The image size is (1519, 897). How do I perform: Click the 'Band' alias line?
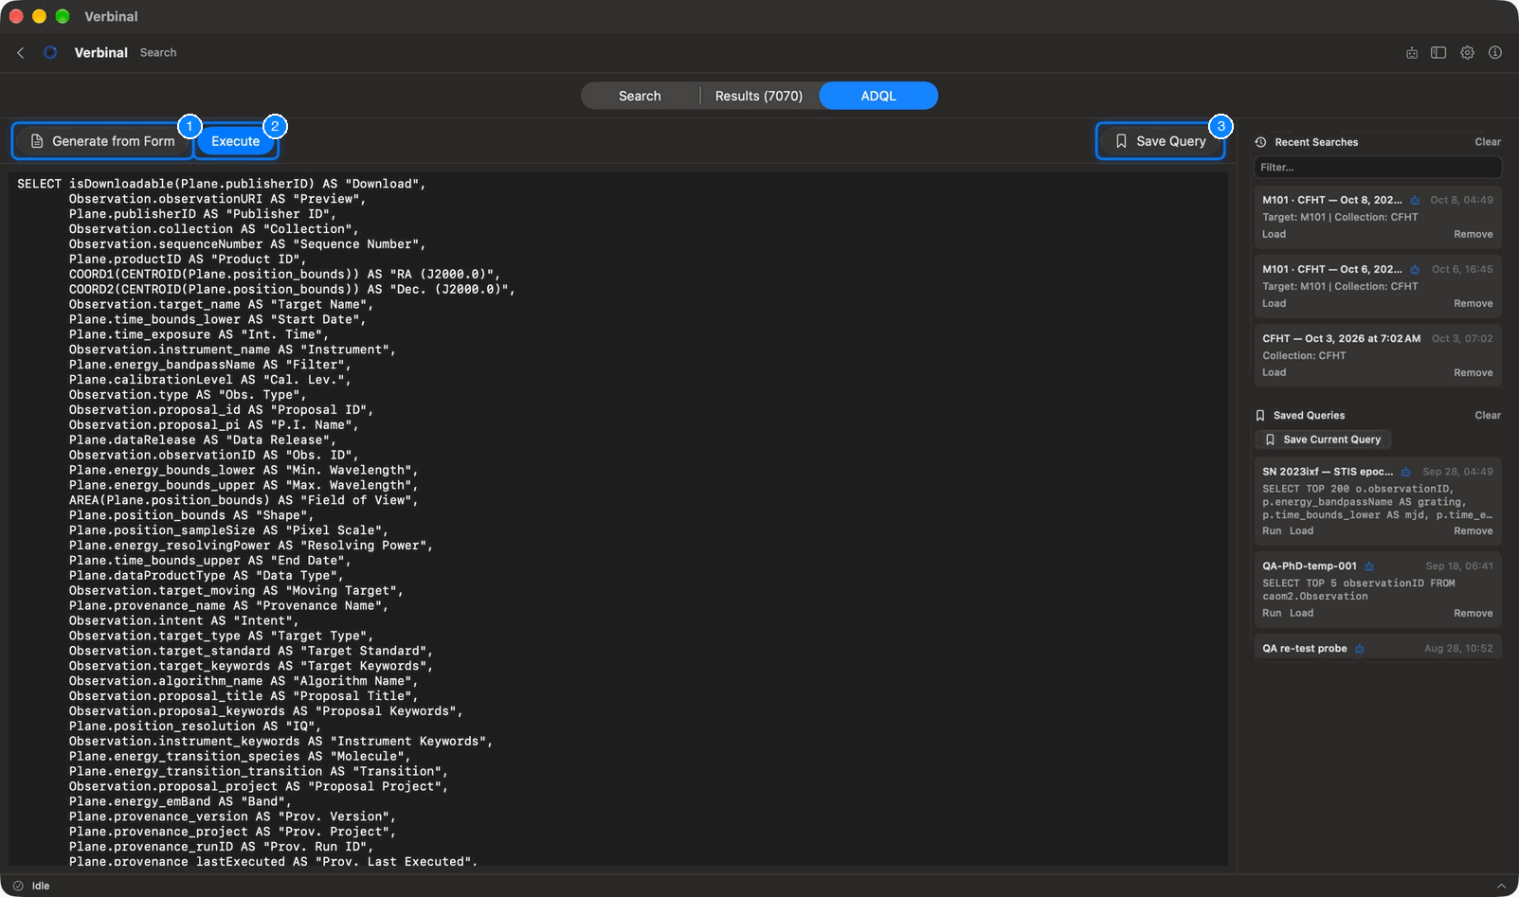(180, 801)
